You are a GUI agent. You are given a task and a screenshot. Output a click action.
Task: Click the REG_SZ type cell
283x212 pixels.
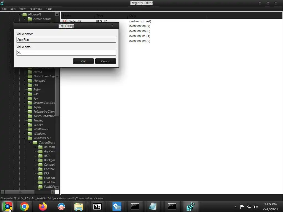coord(101,21)
